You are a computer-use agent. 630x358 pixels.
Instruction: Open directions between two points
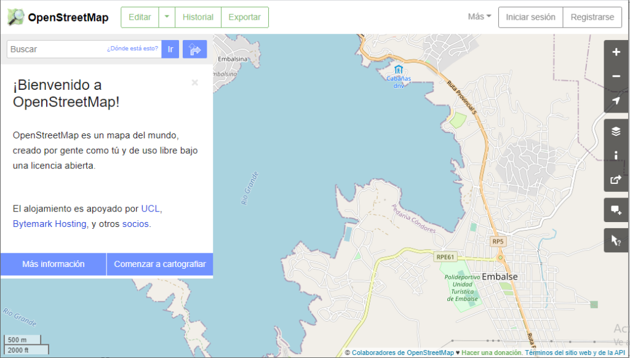[195, 49]
